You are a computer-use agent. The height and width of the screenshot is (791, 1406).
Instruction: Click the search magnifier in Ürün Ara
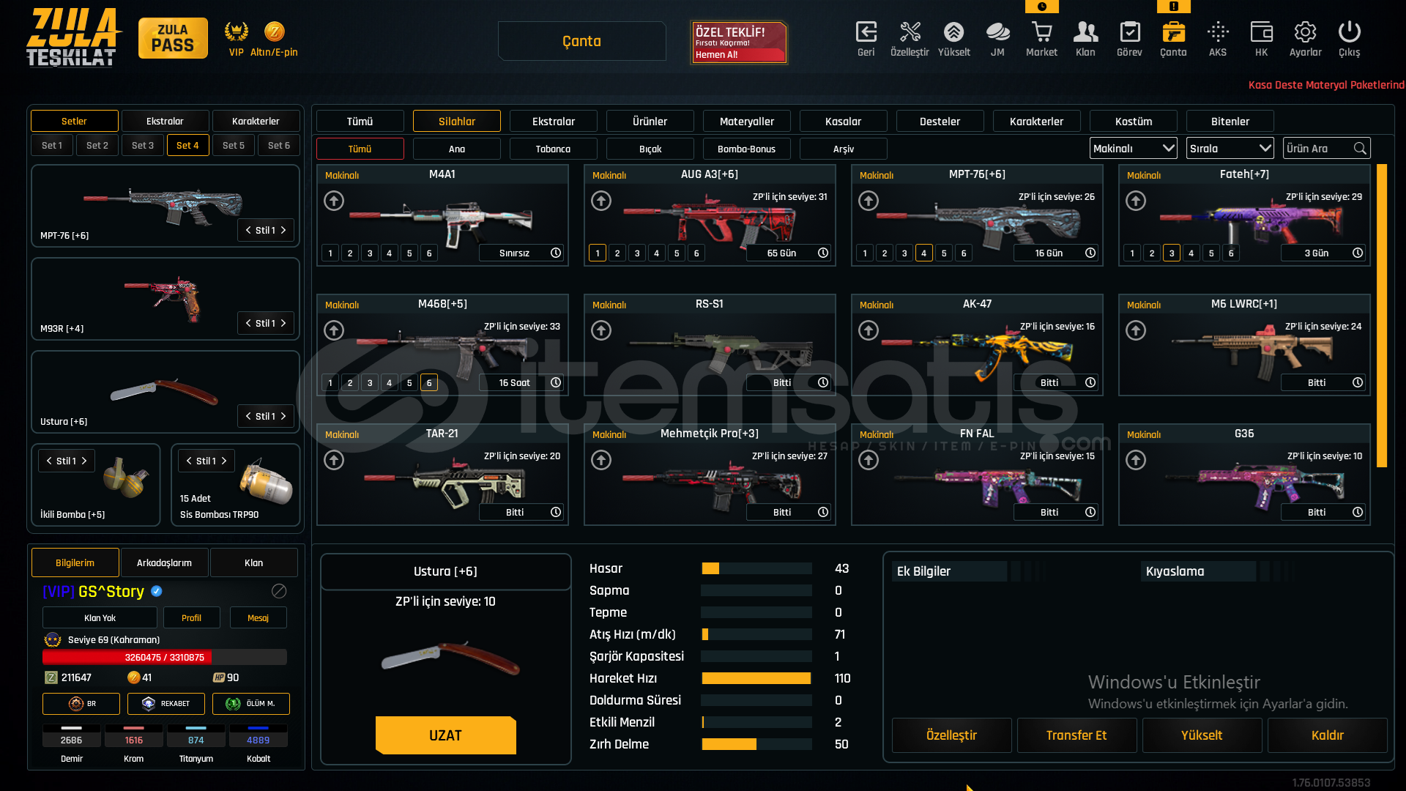pos(1360,149)
